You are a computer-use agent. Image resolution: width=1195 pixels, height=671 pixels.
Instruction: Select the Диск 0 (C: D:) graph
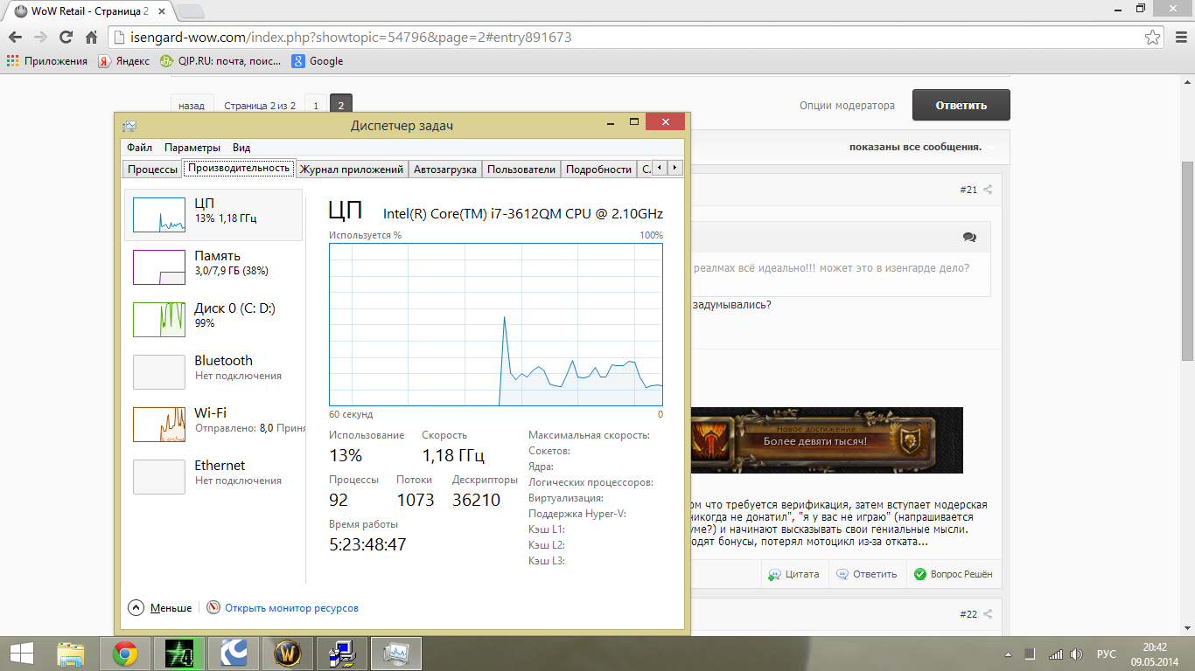tap(159, 320)
